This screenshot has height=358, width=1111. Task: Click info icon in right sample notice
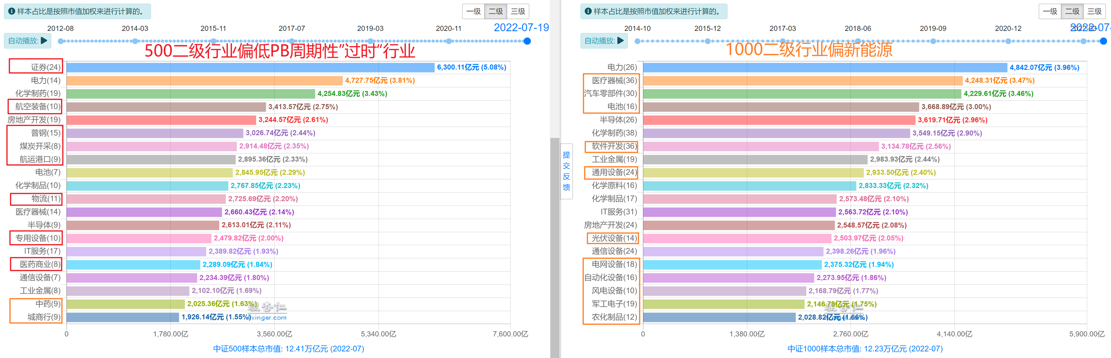click(588, 11)
